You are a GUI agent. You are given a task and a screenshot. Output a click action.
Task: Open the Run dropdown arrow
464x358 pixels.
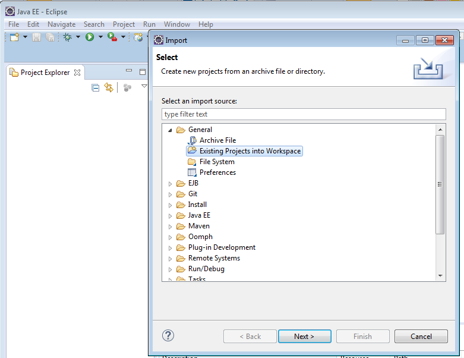100,37
